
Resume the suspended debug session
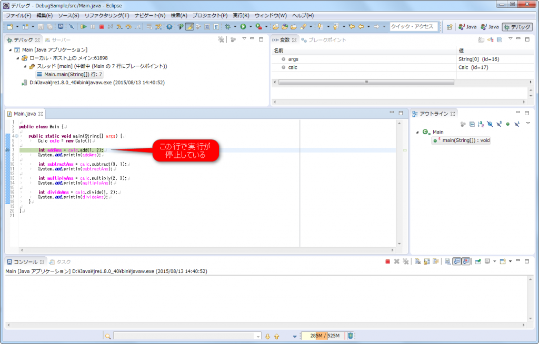[x=83, y=25]
